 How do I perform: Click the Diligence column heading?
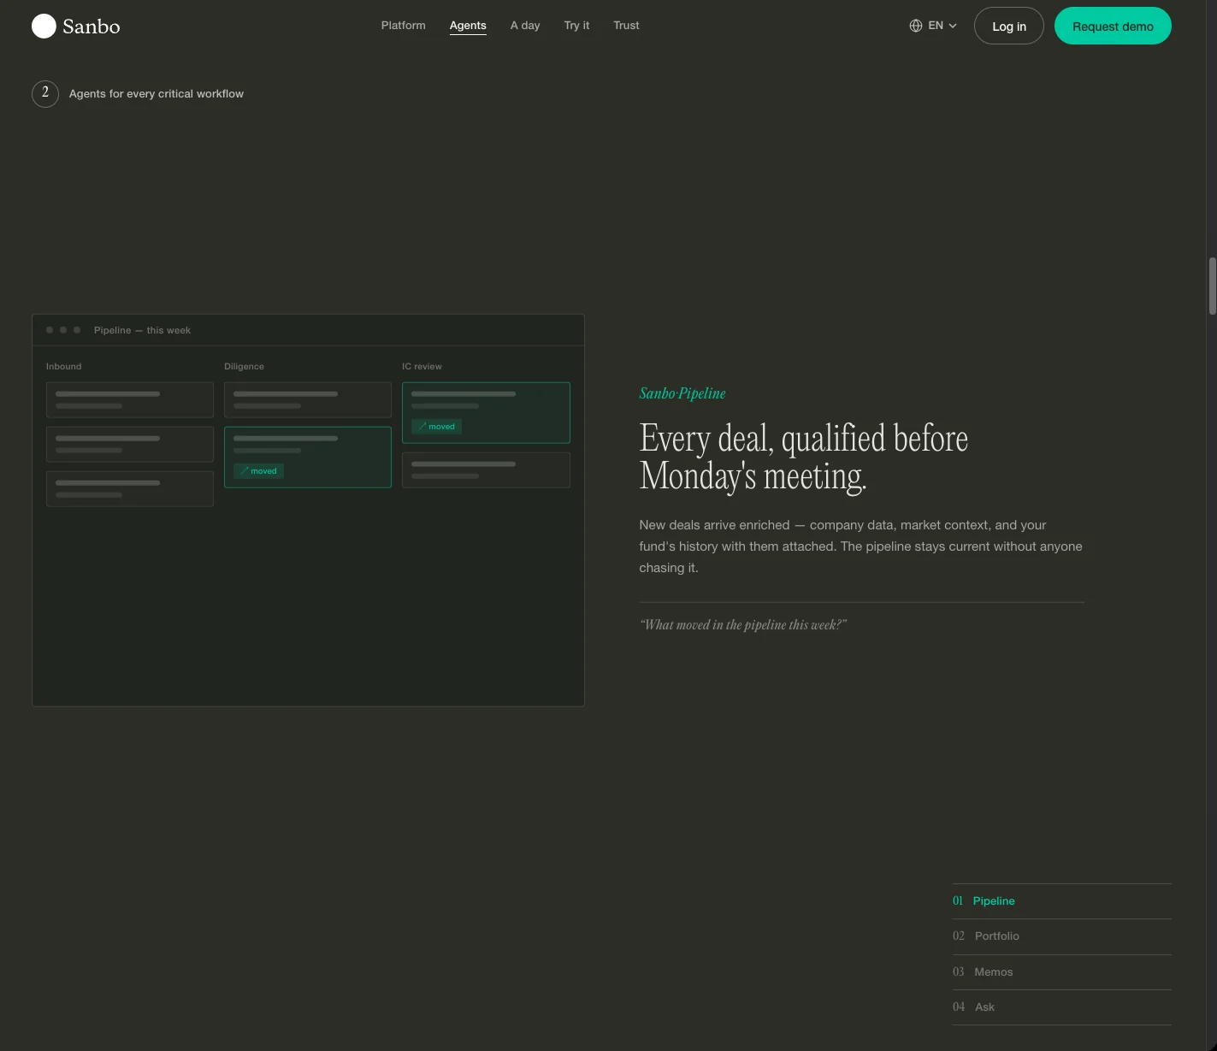pos(244,366)
